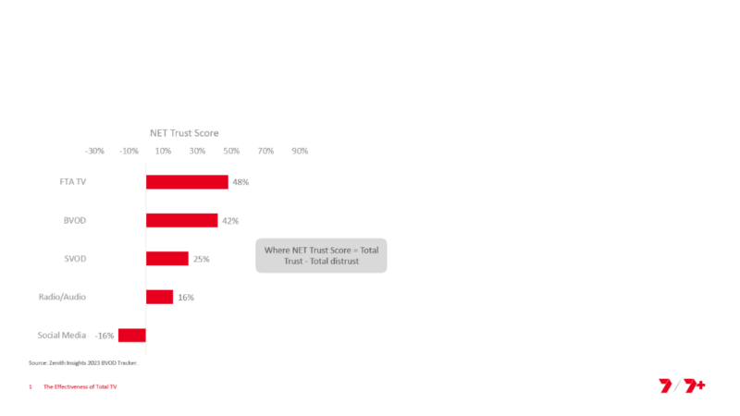Select the FTA TV red bar
The image size is (740, 416).
[187, 182]
